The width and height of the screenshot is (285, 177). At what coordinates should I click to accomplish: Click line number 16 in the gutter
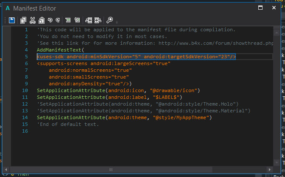25,131
